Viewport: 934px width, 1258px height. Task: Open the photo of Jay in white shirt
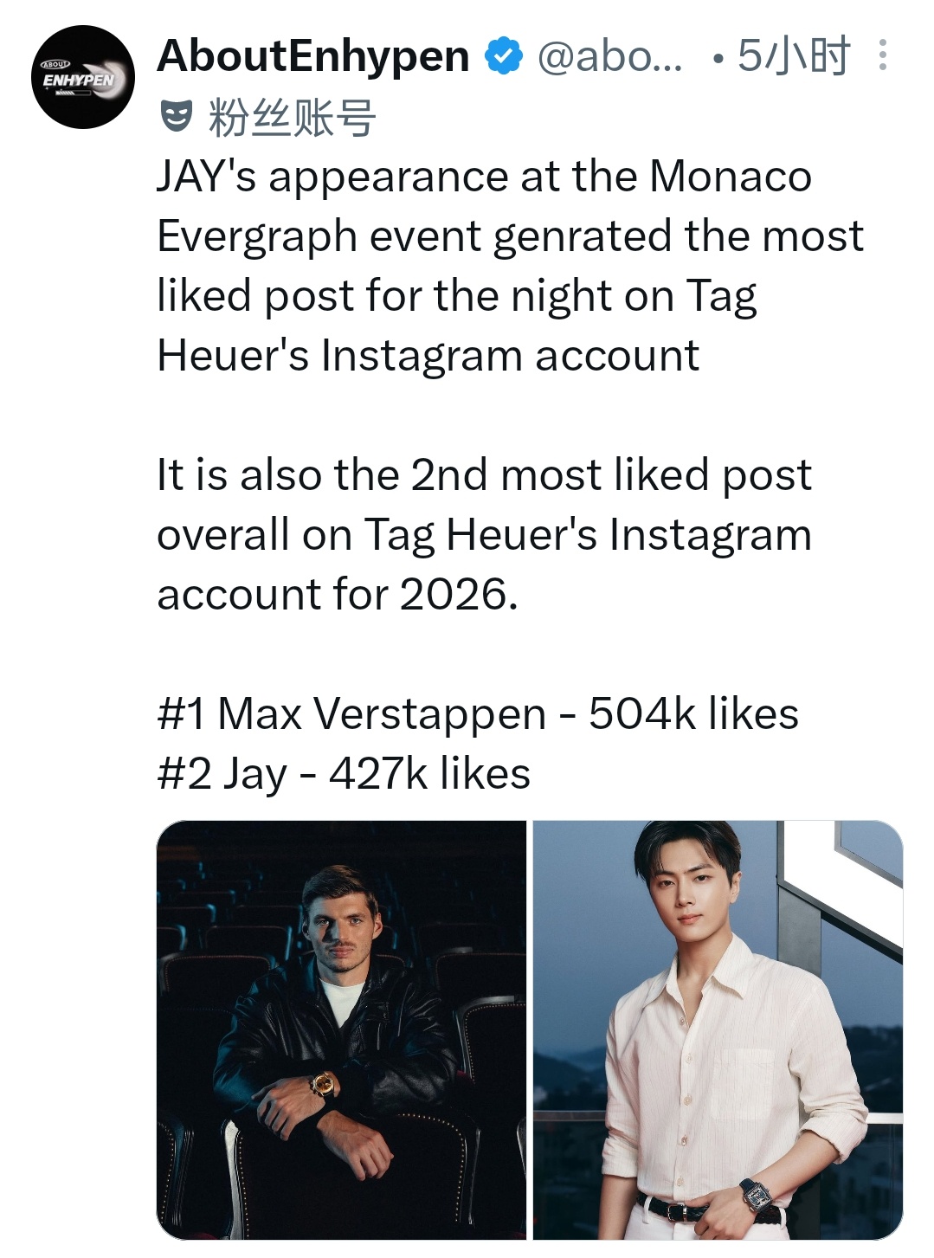pos(718,1029)
